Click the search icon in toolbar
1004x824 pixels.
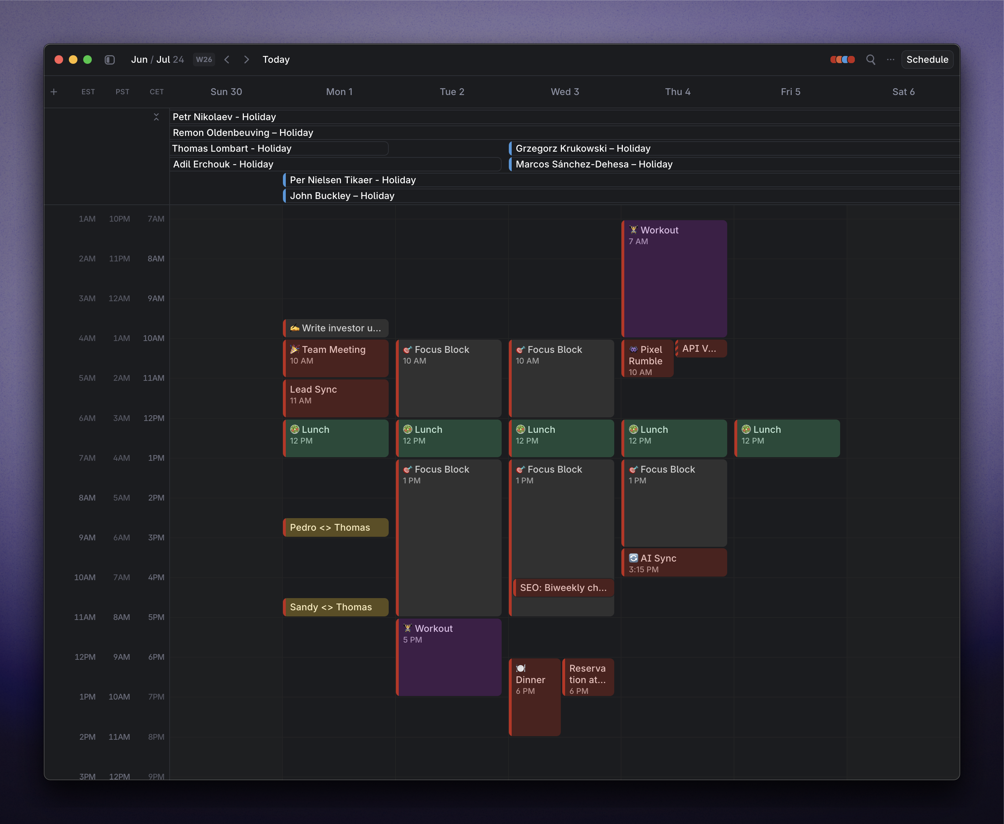click(870, 59)
